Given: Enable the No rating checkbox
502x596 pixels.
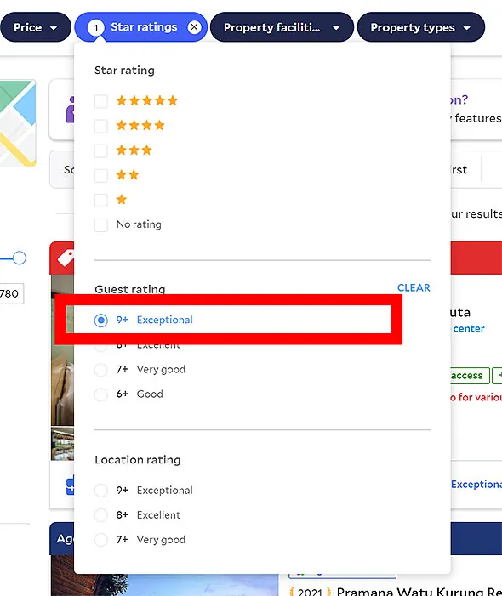Looking at the screenshot, I should [x=100, y=224].
